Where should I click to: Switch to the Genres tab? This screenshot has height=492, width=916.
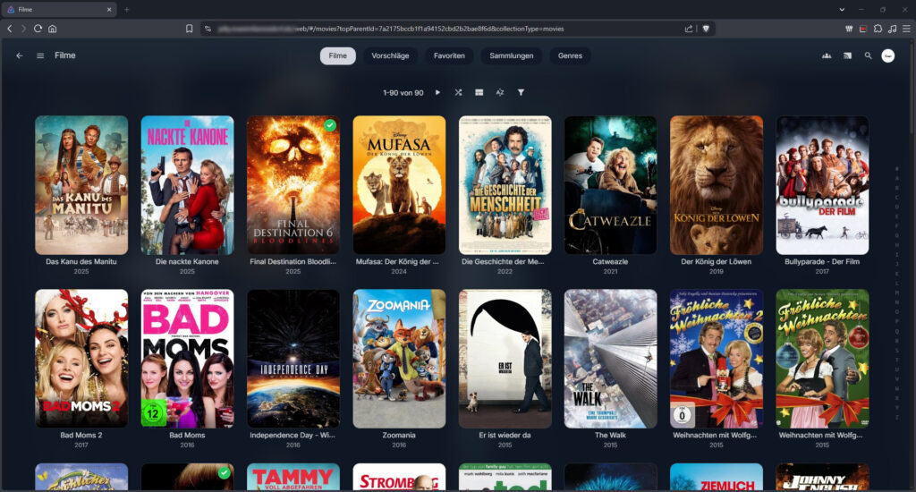click(570, 55)
